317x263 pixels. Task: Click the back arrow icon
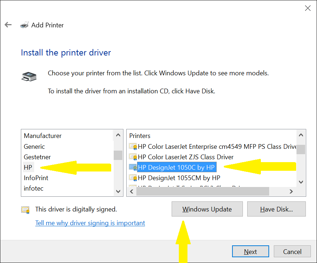pyautogui.click(x=8, y=25)
